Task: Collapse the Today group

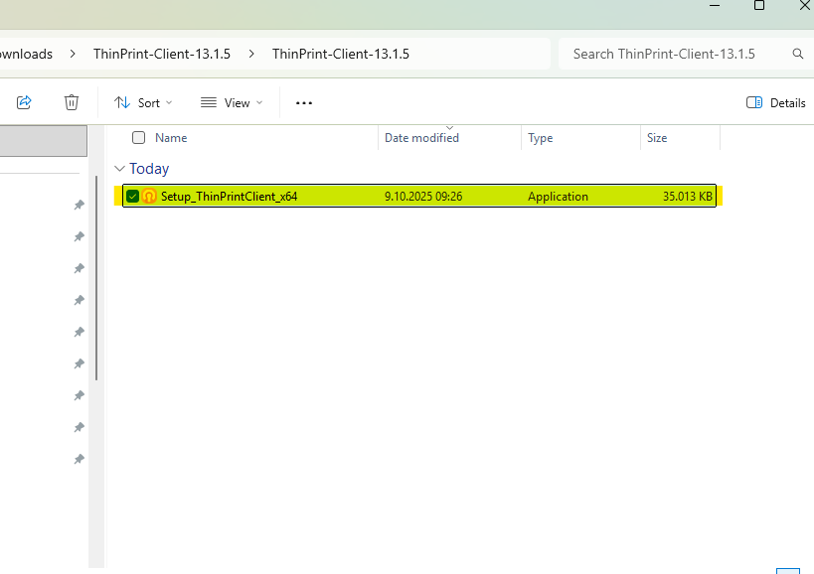Action: 120,169
